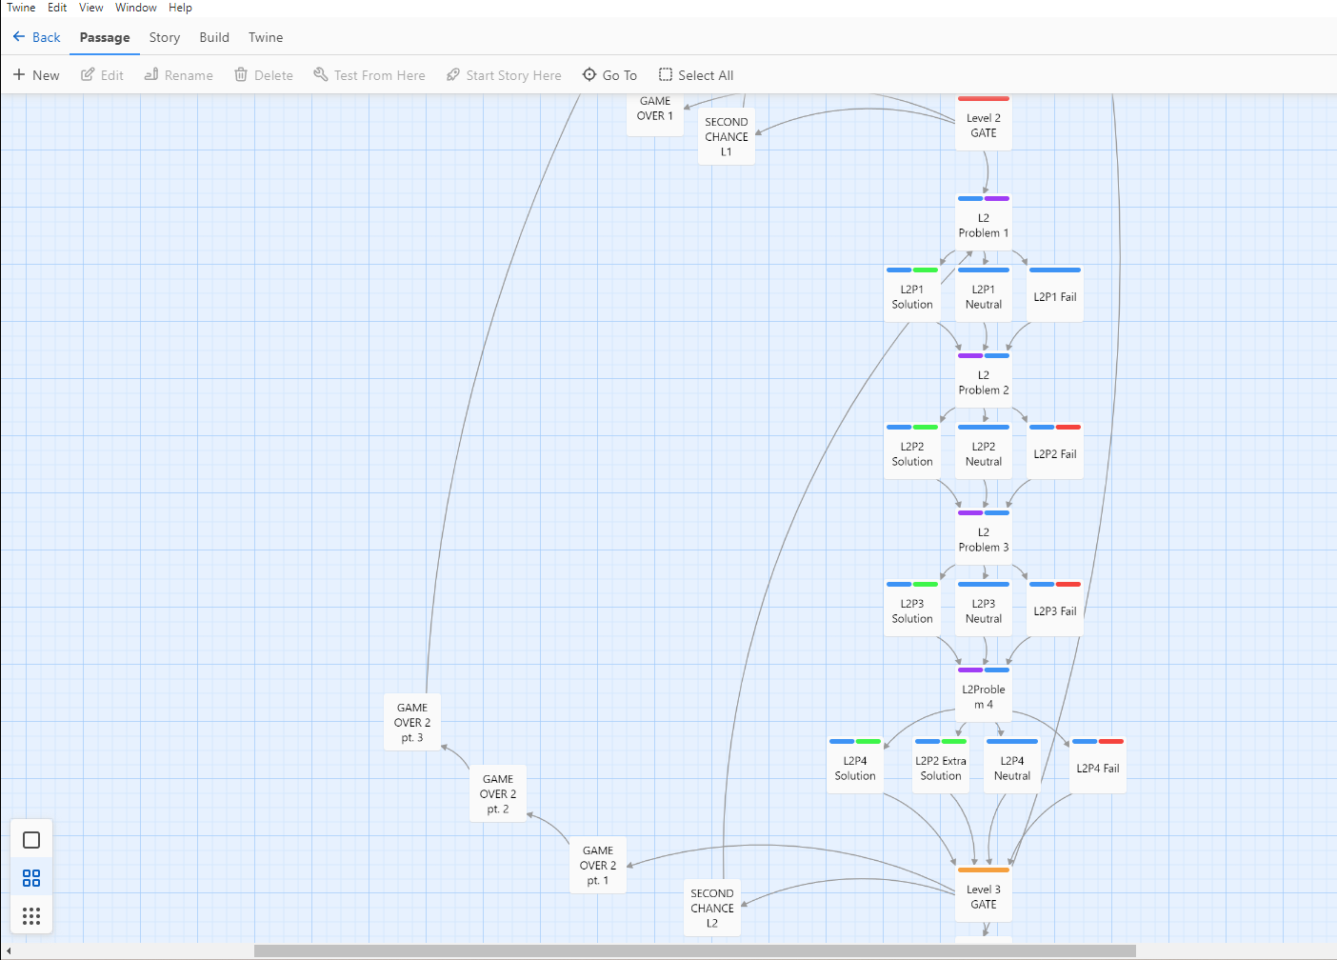Select the SECOND CHANCE L2 passage
This screenshot has height=960, width=1337.
[712, 908]
